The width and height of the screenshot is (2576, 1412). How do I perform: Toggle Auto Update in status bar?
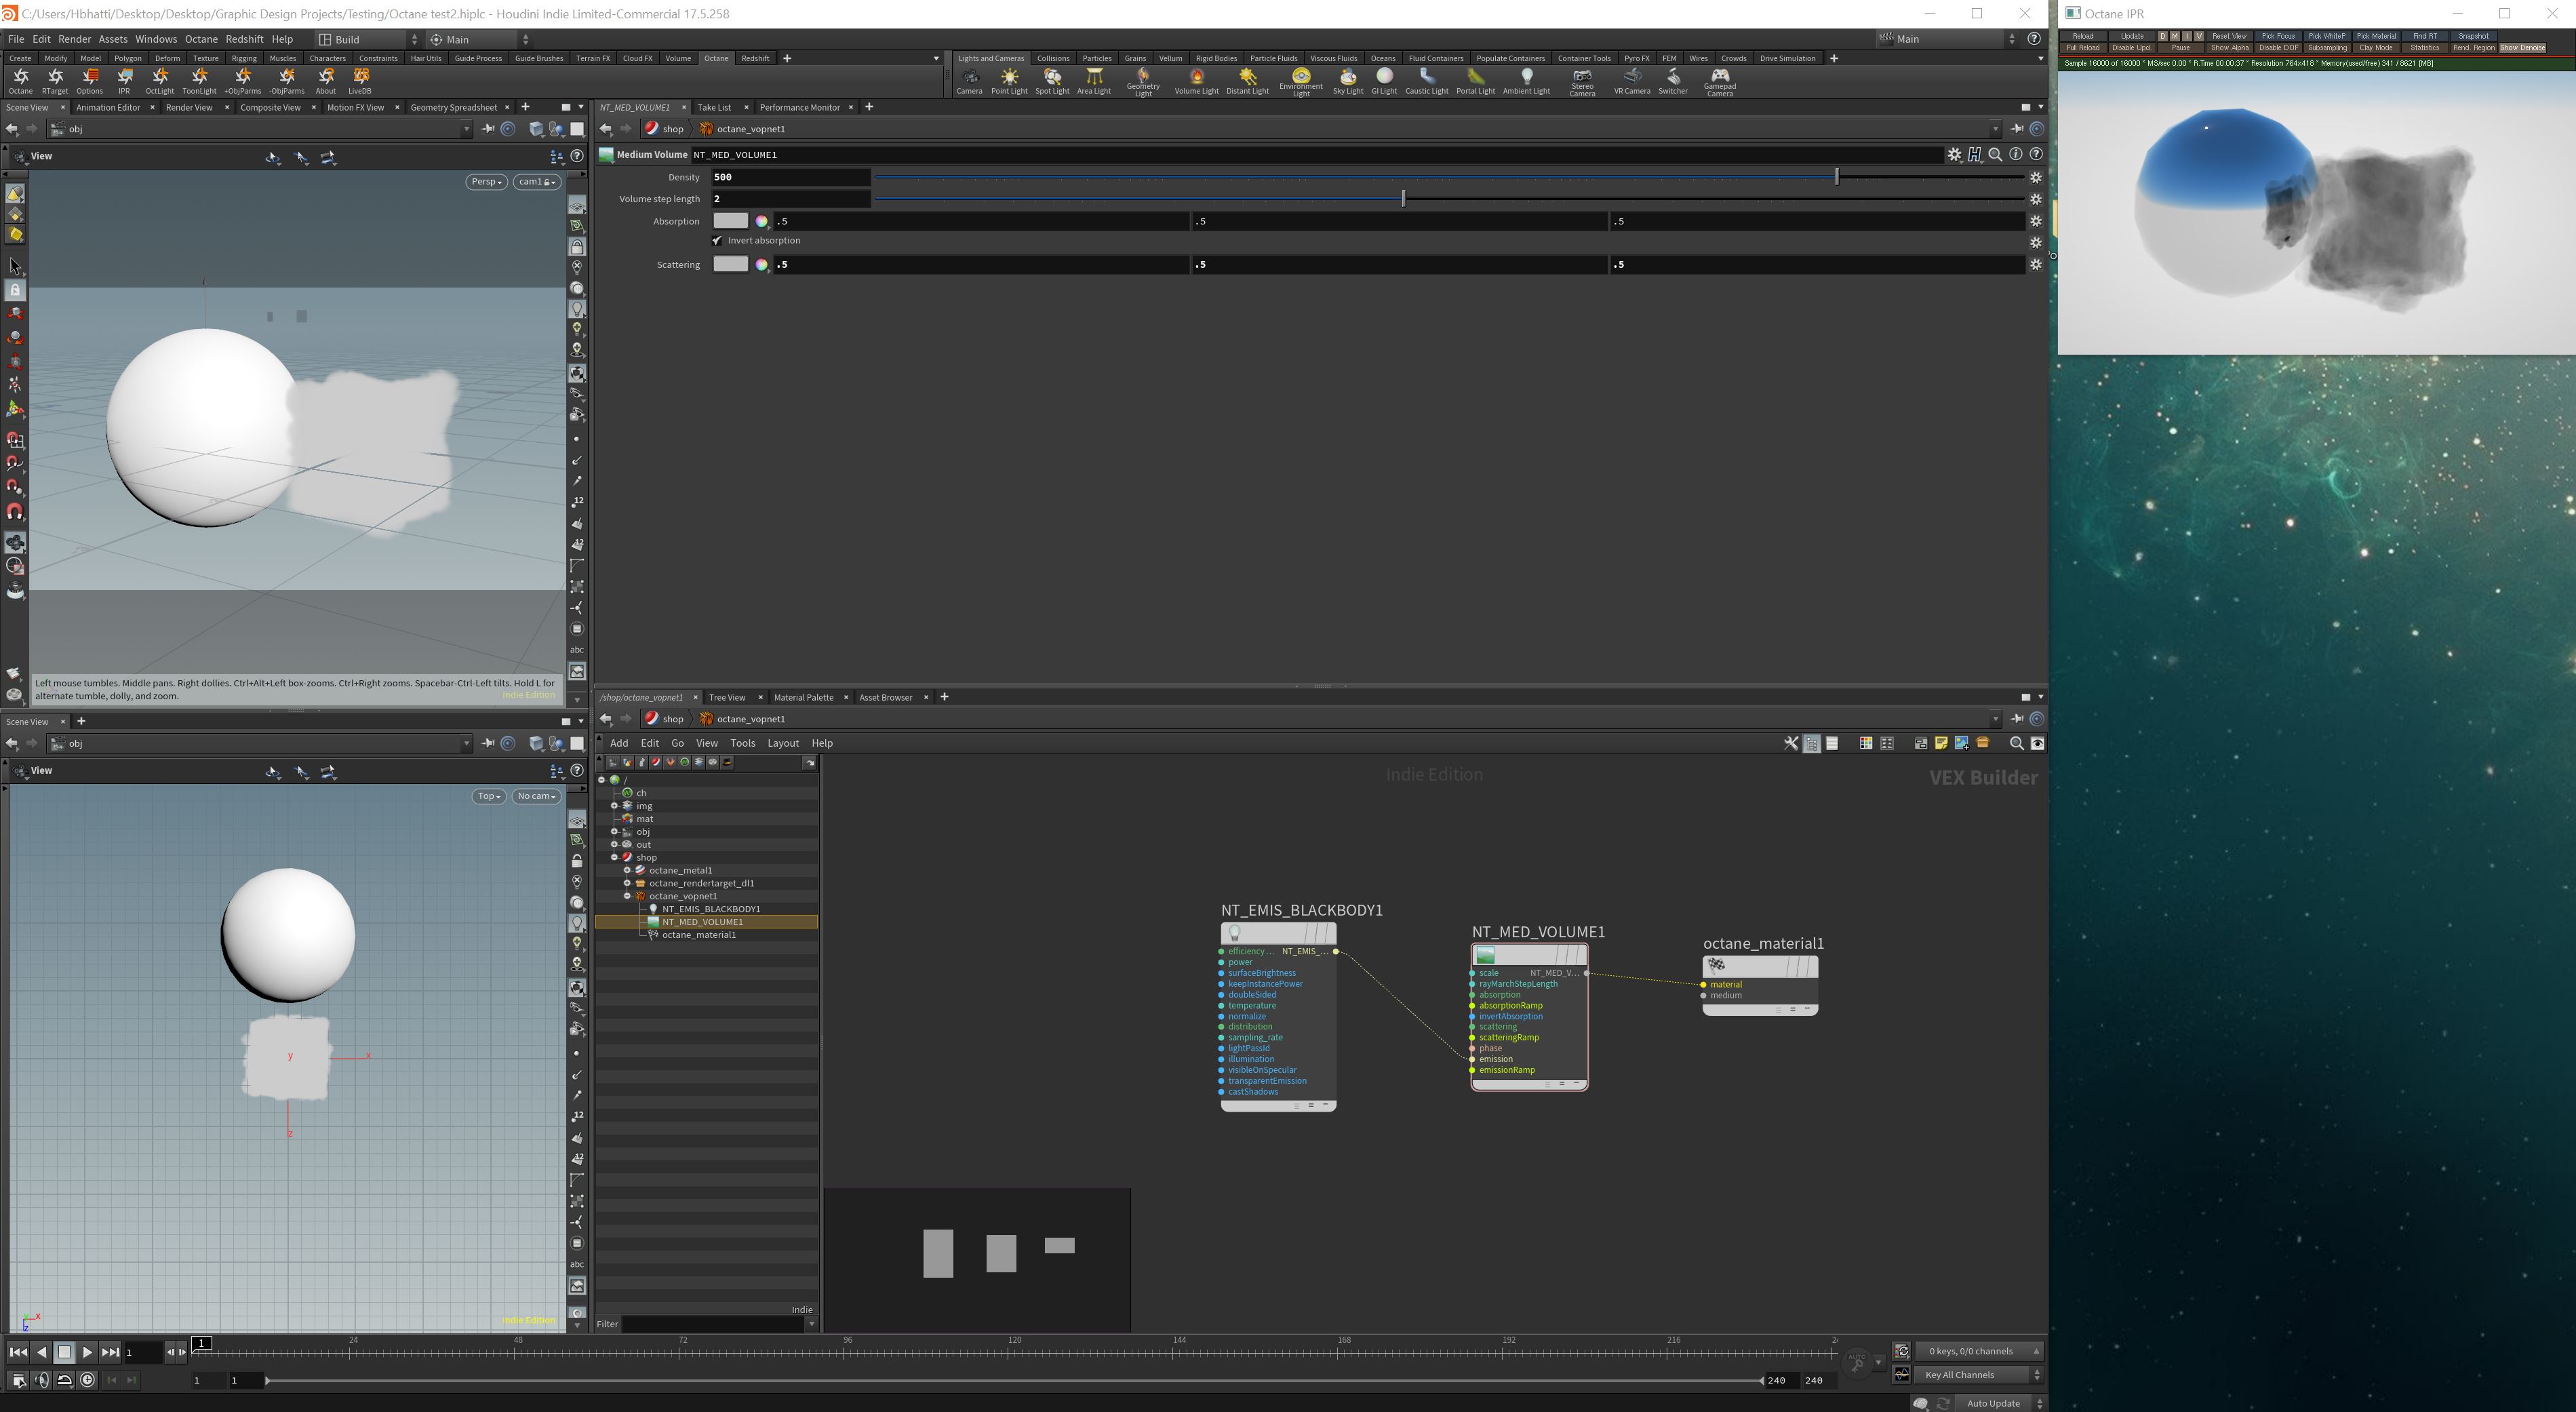coord(1993,1403)
